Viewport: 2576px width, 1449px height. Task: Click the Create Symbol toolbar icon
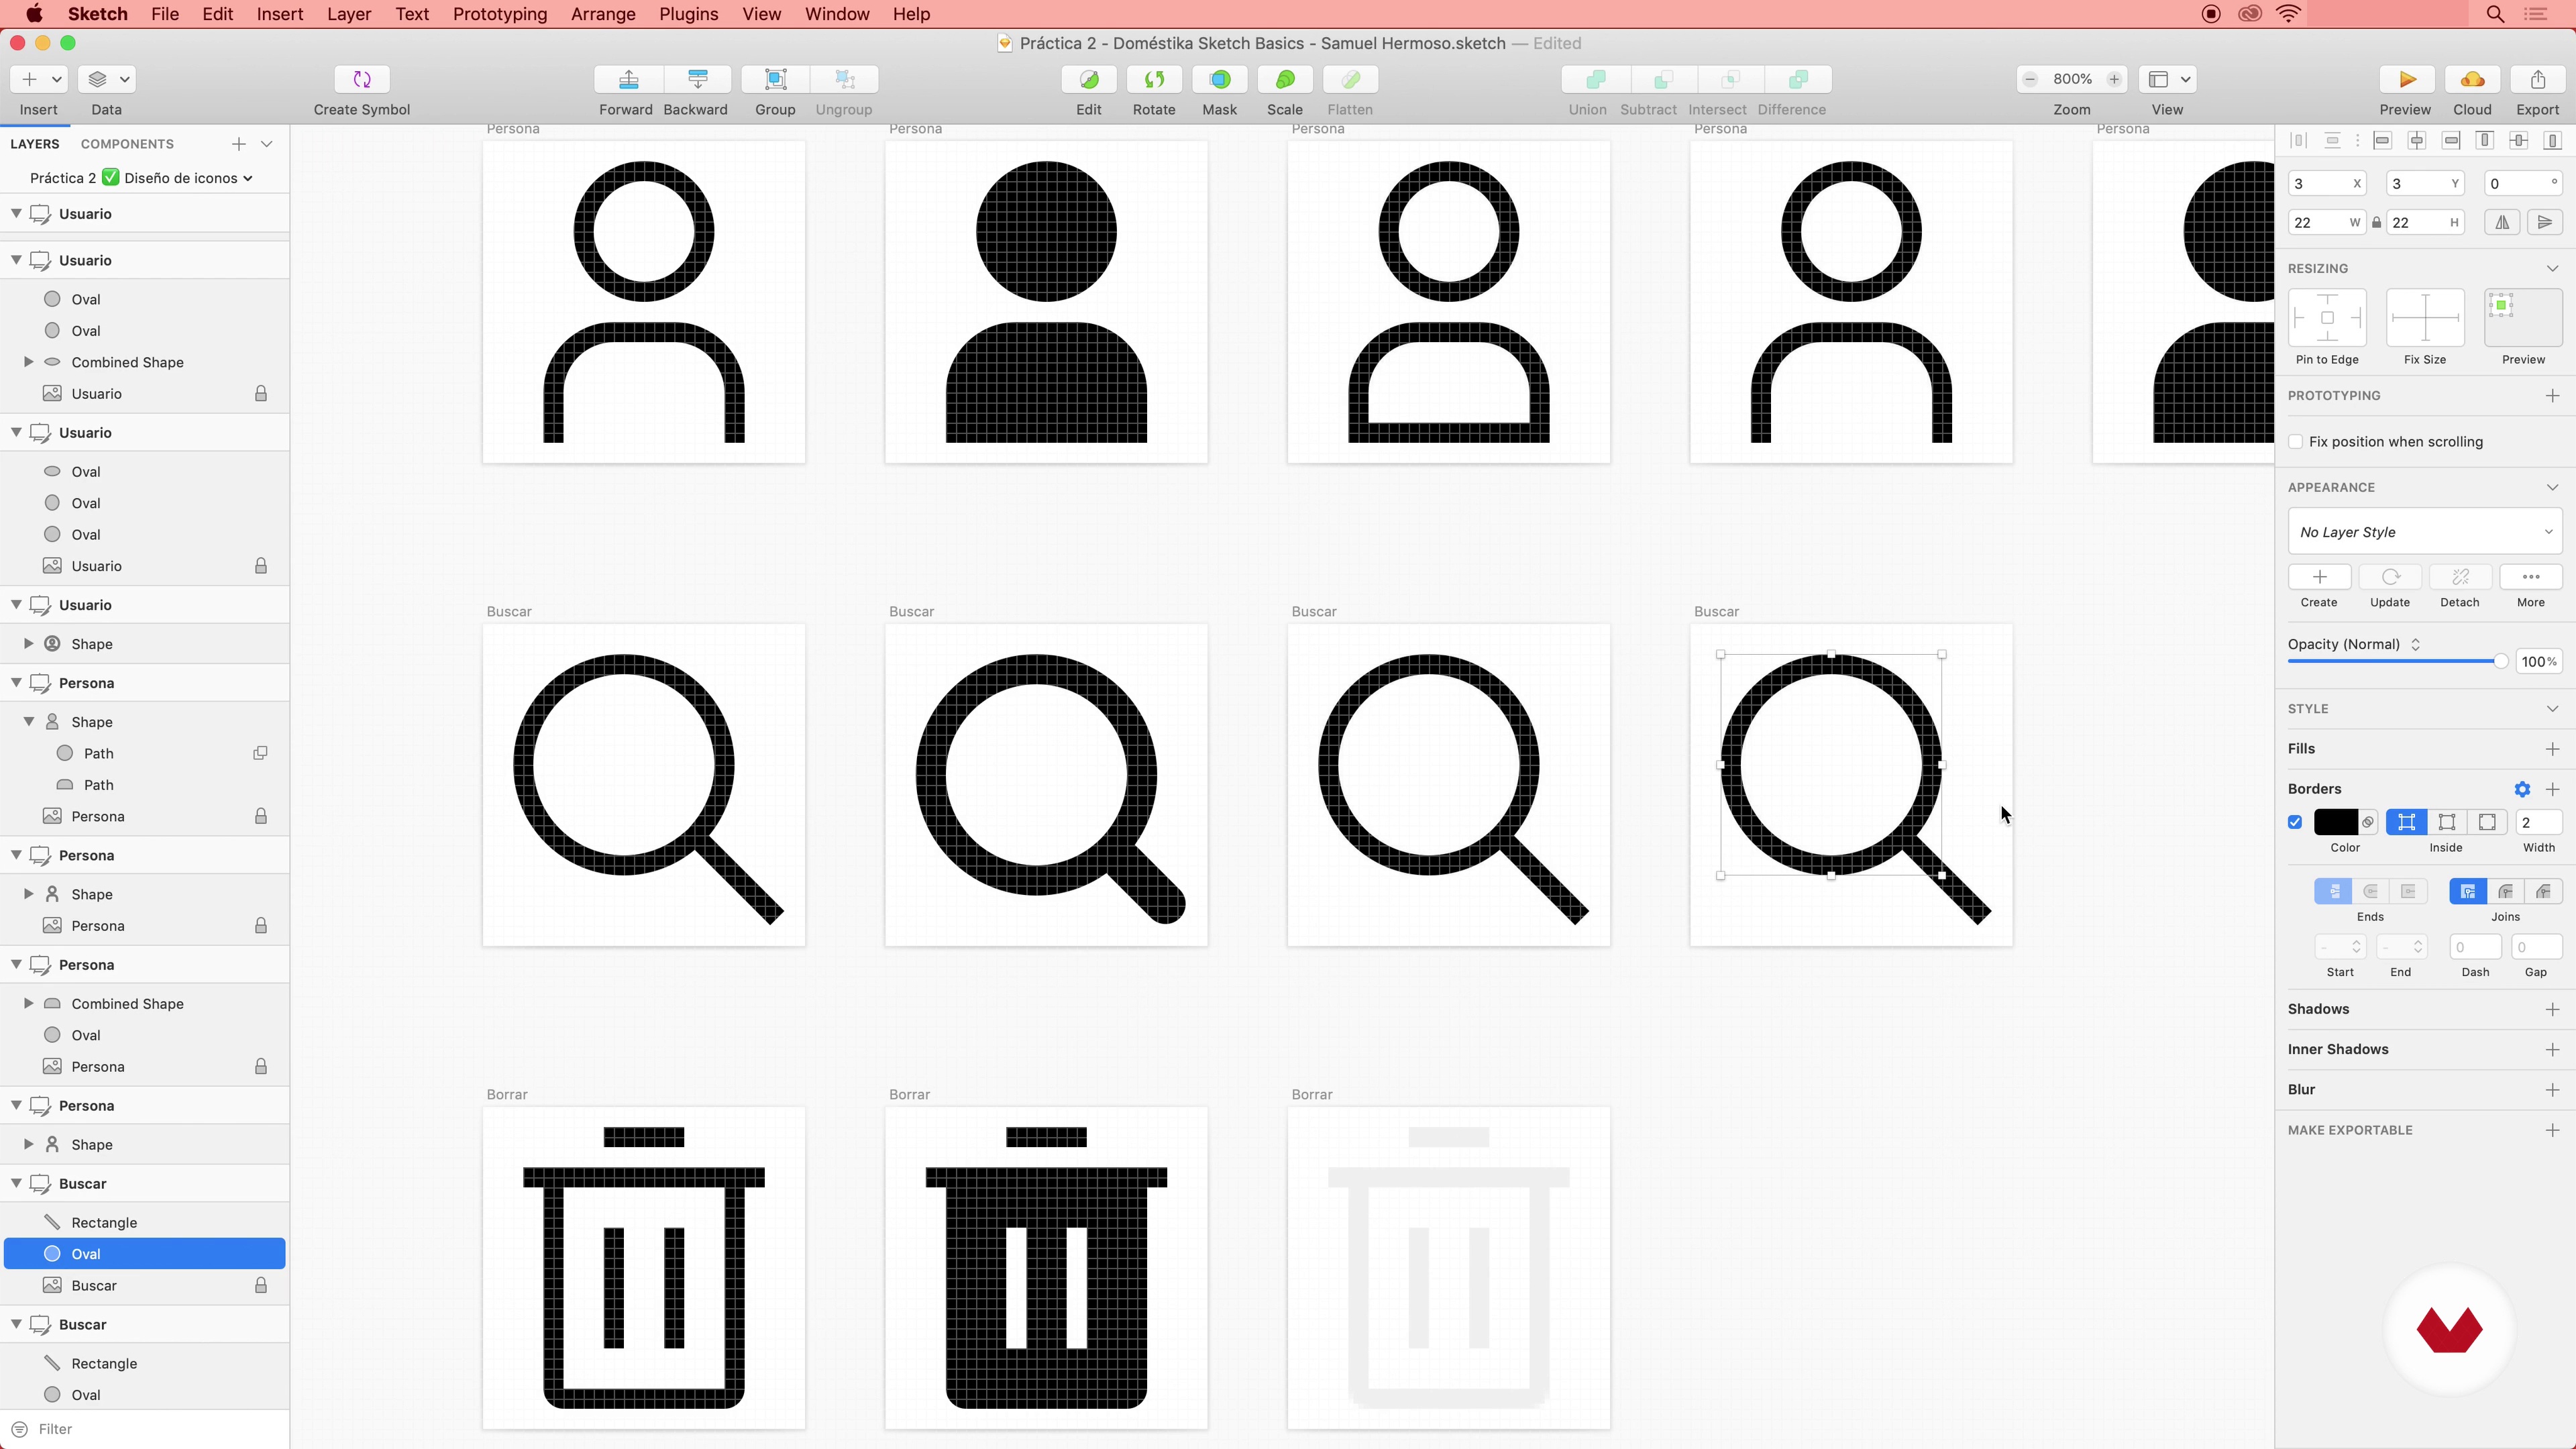(x=362, y=79)
